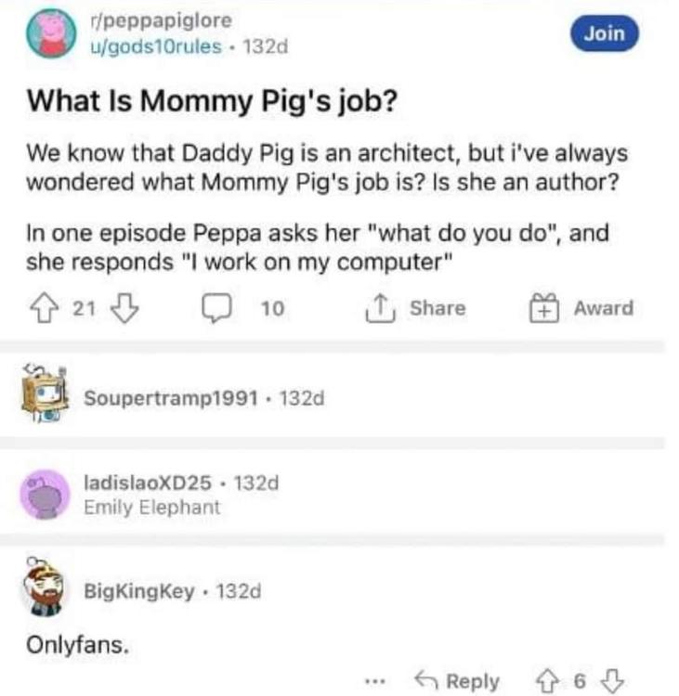Open Soupertramp1991's user profile
679x696 pixels.
point(176,397)
